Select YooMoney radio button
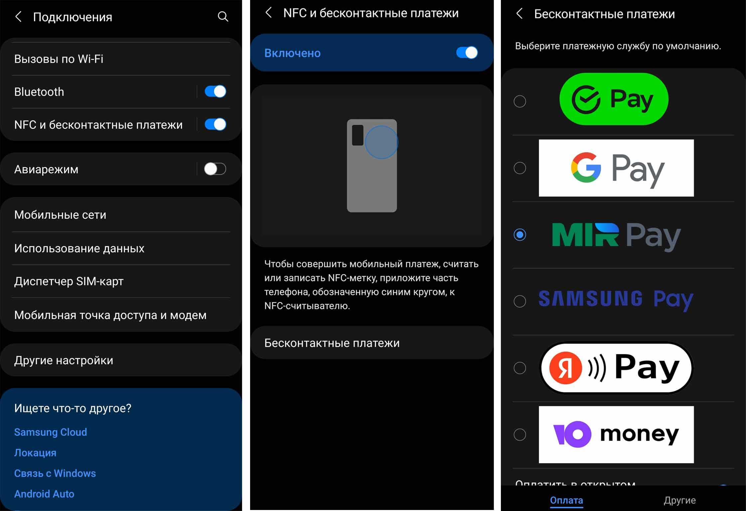 click(520, 435)
